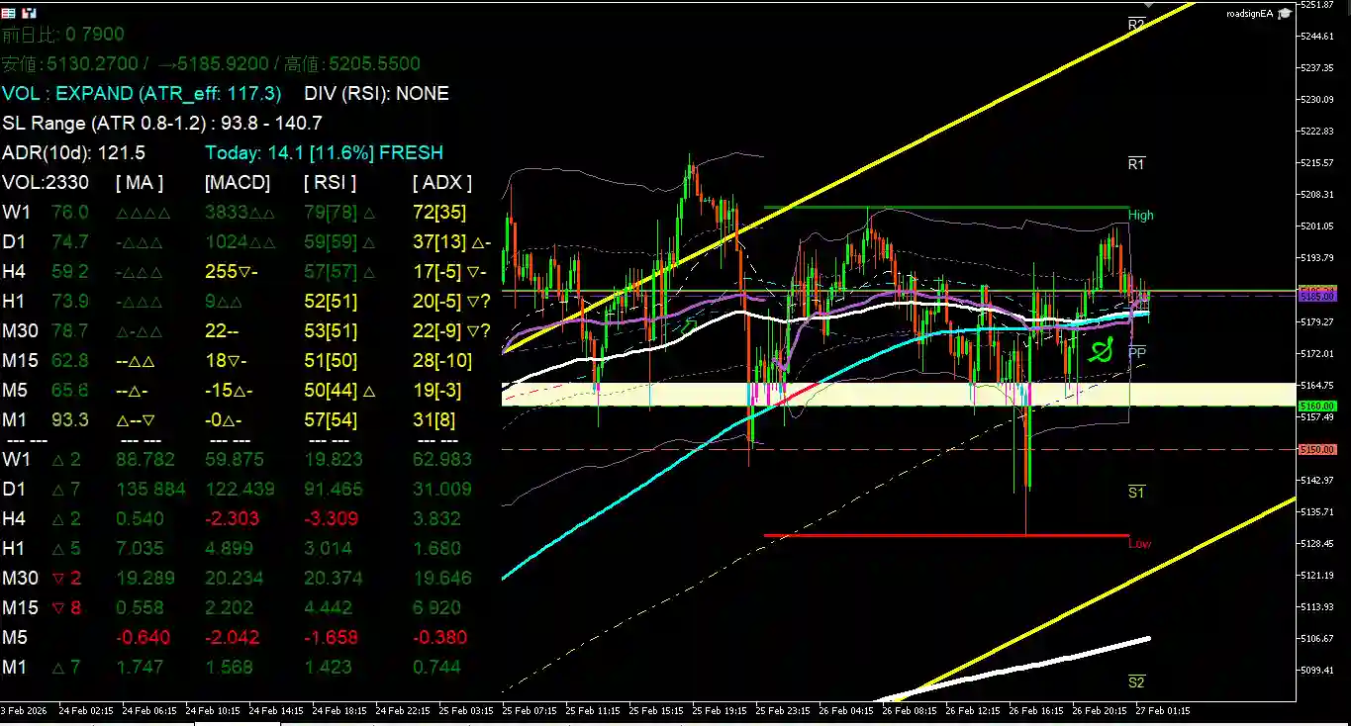
Task: Select the S2 pivot marker
Action: (1136, 681)
